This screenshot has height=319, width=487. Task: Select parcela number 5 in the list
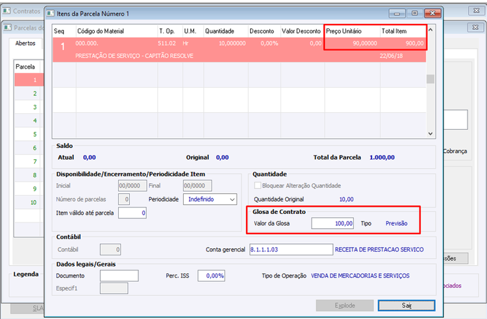pyautogui.click(x=29, y=134)
